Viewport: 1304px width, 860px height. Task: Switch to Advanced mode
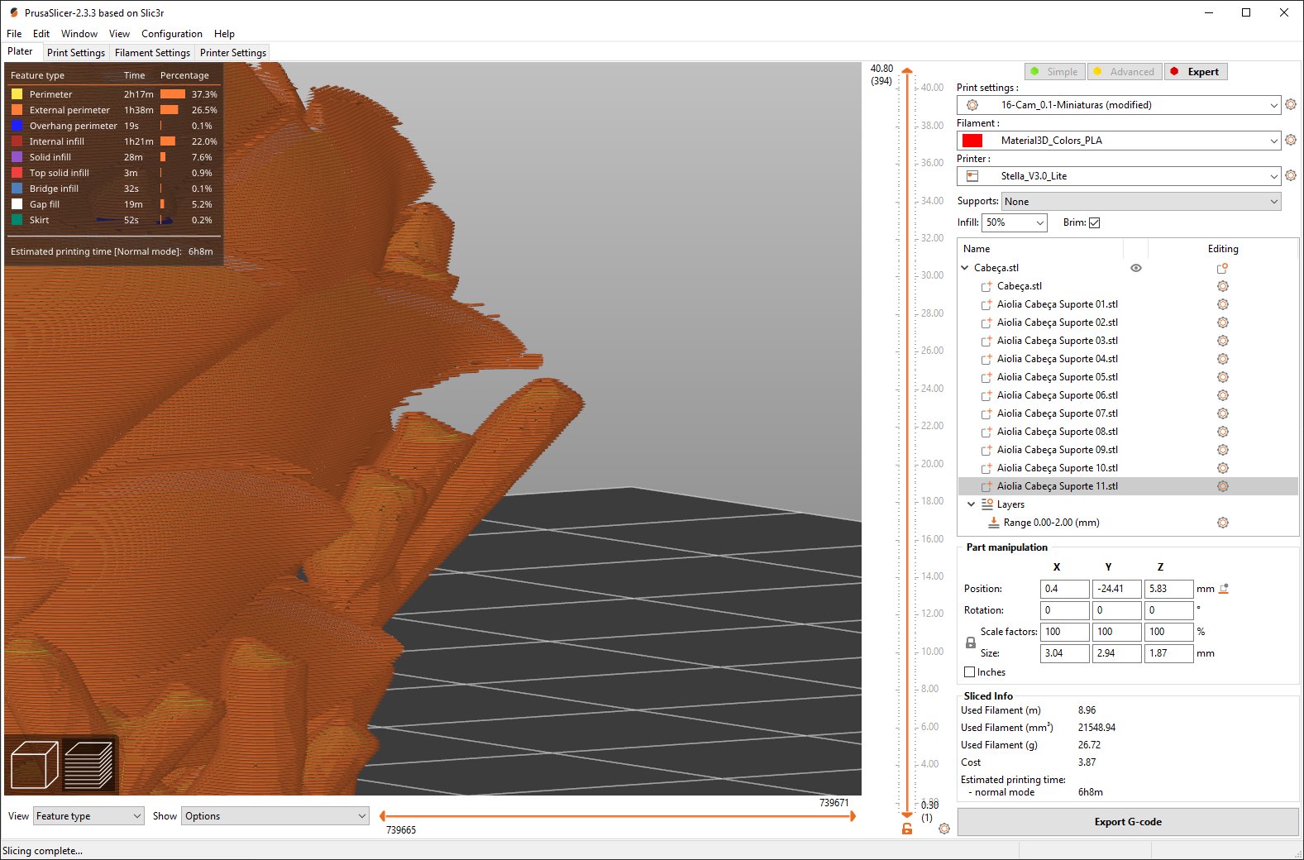pos(1125,72)
